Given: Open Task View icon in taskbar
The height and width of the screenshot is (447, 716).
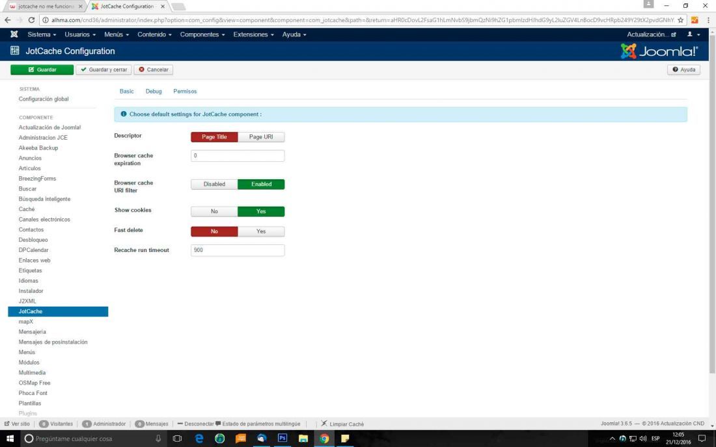Looking at the screenshot, I should (177, 439).
